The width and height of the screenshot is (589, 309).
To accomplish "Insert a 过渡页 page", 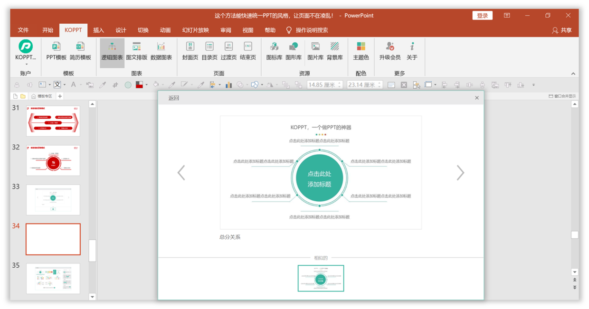I will tap(228, 51).
